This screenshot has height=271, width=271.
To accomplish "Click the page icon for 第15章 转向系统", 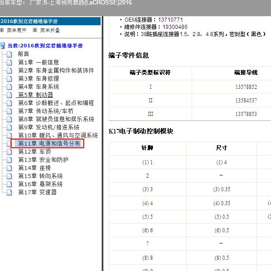I will click(9, 176).
